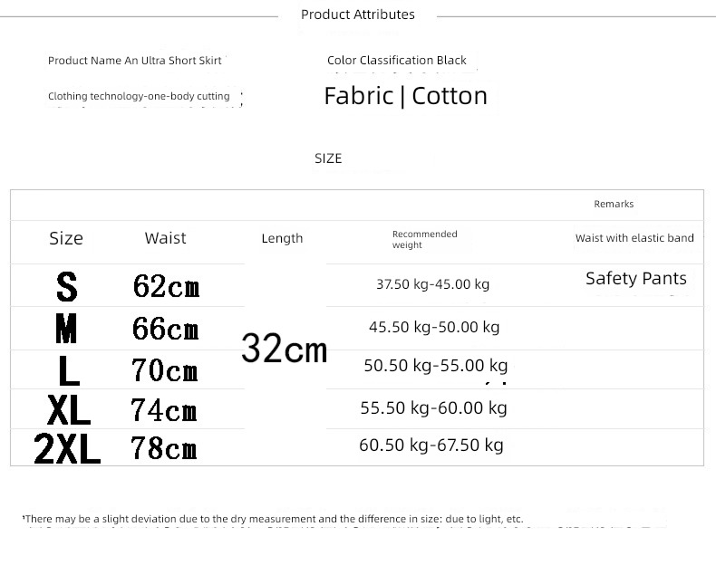Click the Length column header
This screenshot has height=565, width=716.
click(x=282, y=238)
